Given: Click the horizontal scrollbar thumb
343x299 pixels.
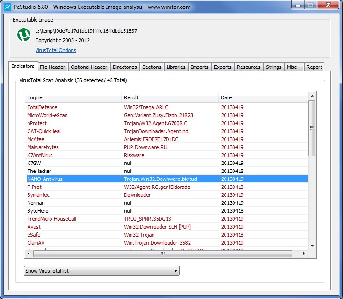Looking at the screenshot, I should [x=163, y=254].
